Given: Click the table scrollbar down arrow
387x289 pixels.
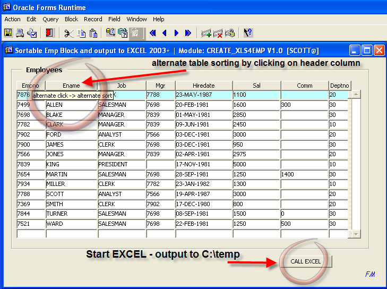Looking at the screenshot, I should [356, 234].
